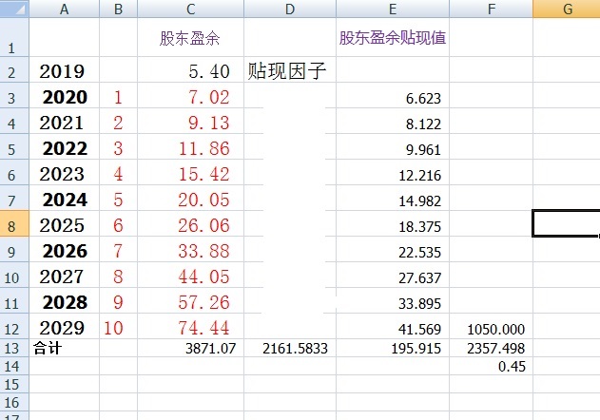Click the cell with value 0.45
The height and width of the screenshot is (420, 600).
[x=491, y=366]
